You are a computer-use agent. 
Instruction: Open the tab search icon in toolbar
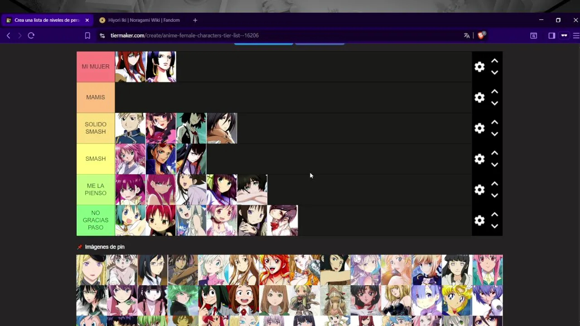click(x=534, y=35)
